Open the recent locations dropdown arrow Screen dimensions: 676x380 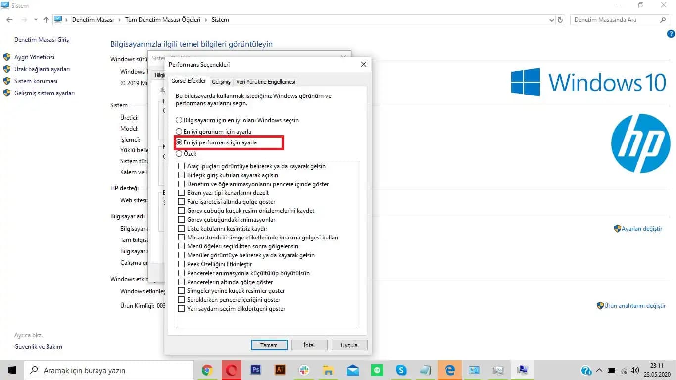point(36,20)
